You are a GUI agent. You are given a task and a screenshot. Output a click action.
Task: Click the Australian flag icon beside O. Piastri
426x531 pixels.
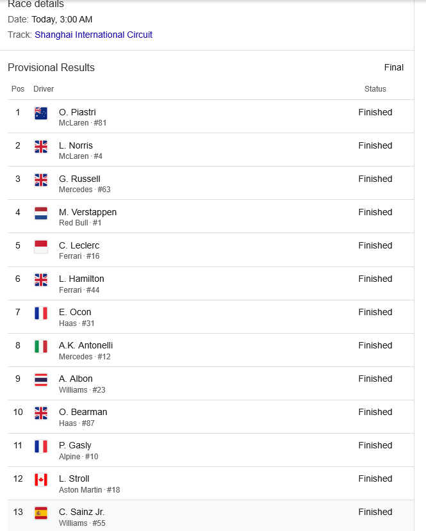[x=41, y=113]
